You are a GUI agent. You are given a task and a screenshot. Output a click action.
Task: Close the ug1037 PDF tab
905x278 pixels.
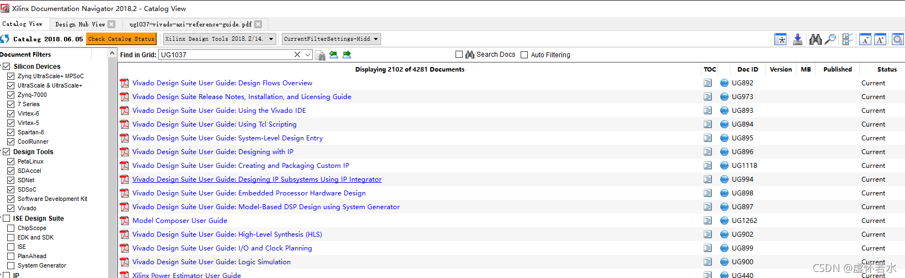(258, 24)
